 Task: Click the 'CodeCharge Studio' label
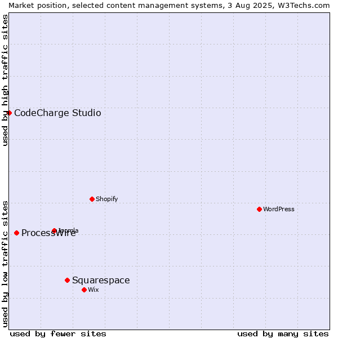(x=57, y=113)
